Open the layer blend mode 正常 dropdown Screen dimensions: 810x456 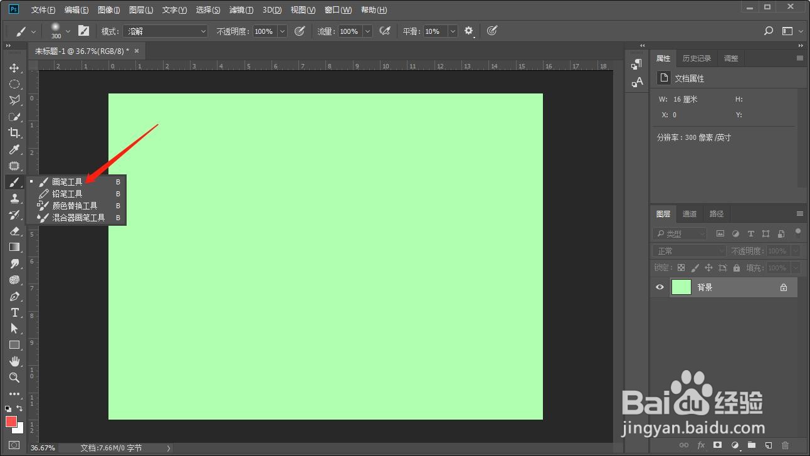pyautogui.click(x=689, y=251)
